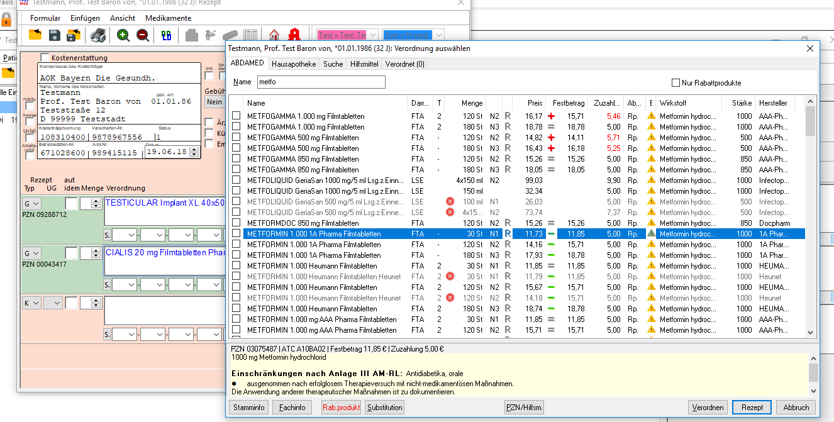Switch to the Hilfsmittel tab
The height and width of the screenshot is (422, 834).
[x=364, y=64]
